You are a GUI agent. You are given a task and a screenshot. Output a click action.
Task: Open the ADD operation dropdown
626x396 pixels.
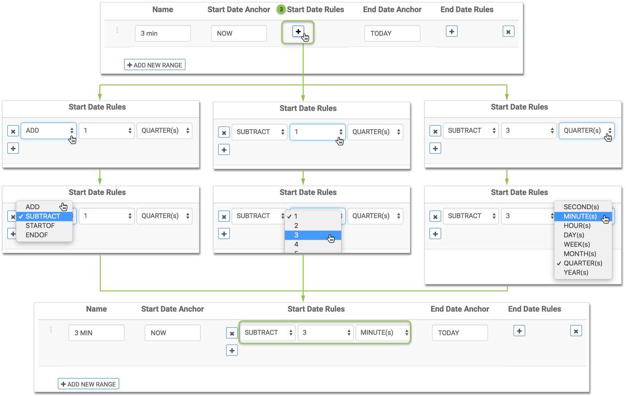(48, 131)
